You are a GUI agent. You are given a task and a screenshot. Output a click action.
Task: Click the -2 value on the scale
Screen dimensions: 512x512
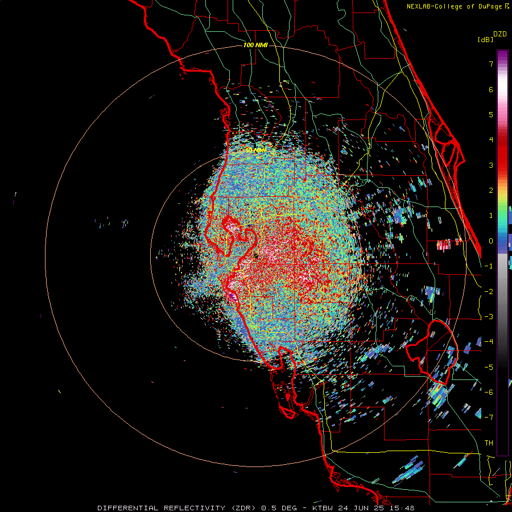coord(489,292)
